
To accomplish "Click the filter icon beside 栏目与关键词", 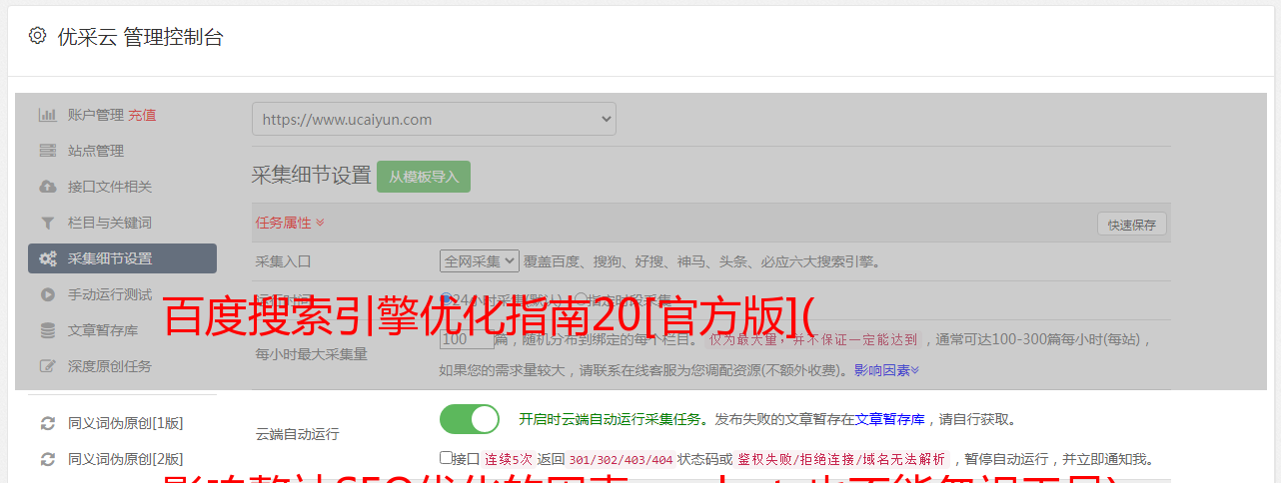I will point(47,223).
